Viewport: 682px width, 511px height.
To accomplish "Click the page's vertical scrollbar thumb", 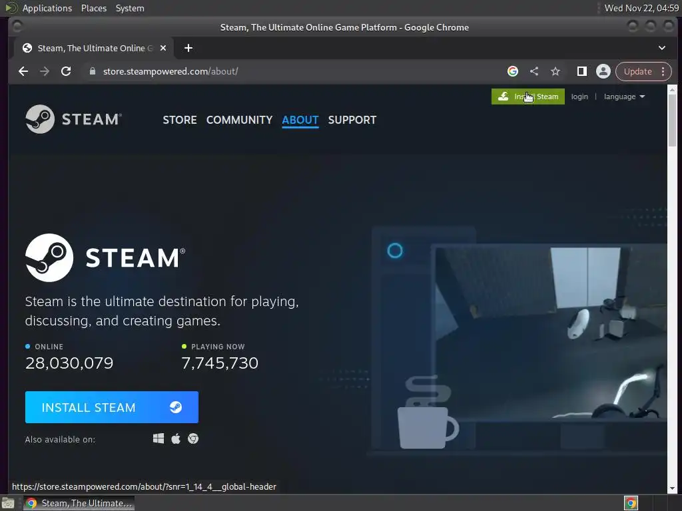I will point(672,120).
